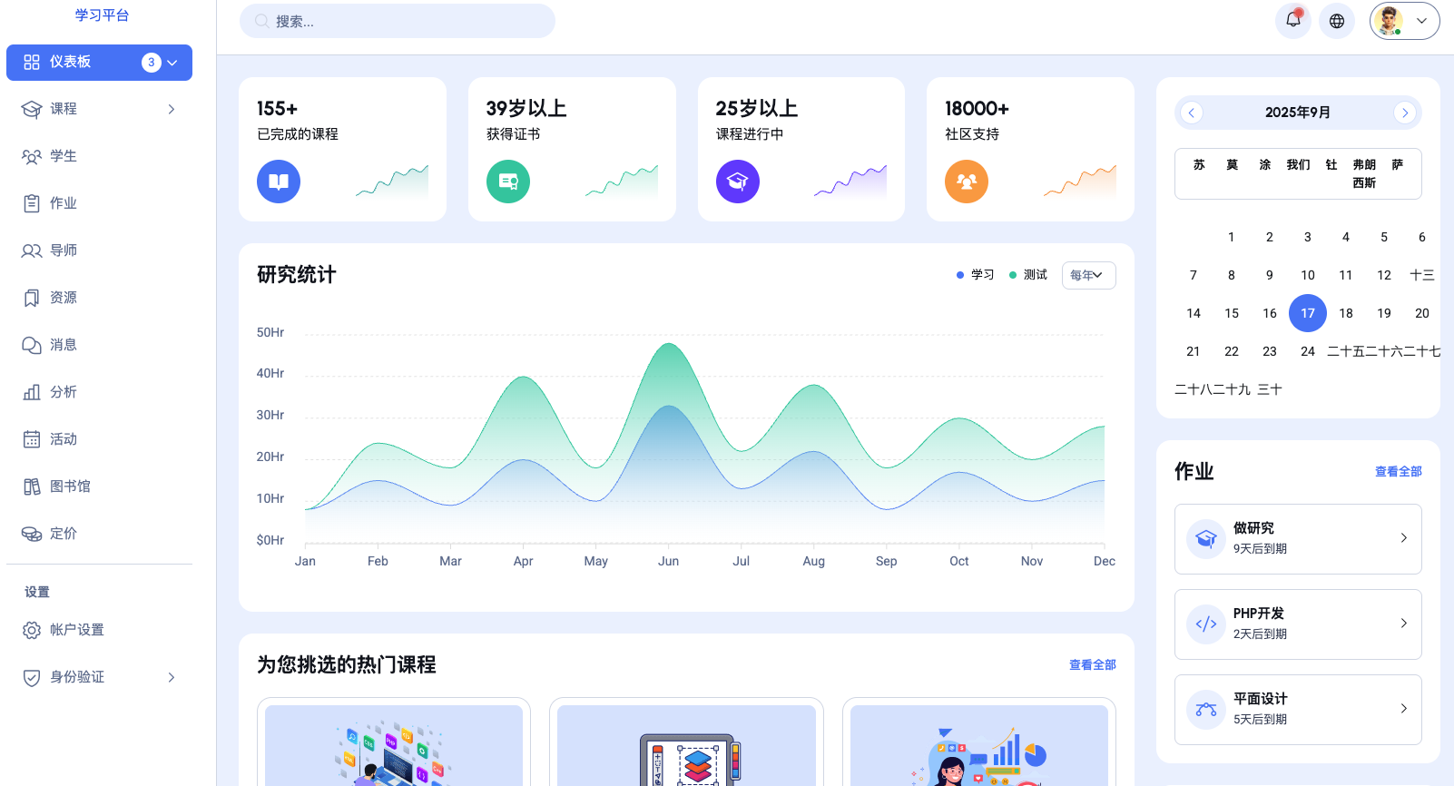Expand the 身份验证 sidebar submenu

click(171, 677)
